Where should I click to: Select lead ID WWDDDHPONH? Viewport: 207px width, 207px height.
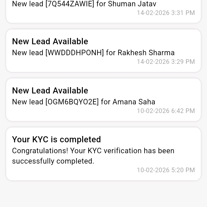[74, 53]
